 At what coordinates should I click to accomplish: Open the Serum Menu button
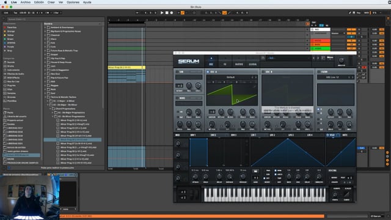pos(330,58)
